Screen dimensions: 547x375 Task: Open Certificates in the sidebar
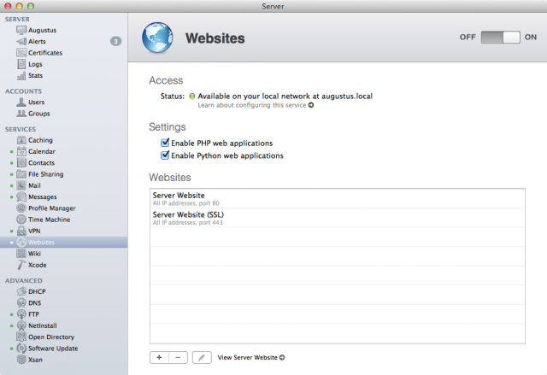click(x=45, y=53)
